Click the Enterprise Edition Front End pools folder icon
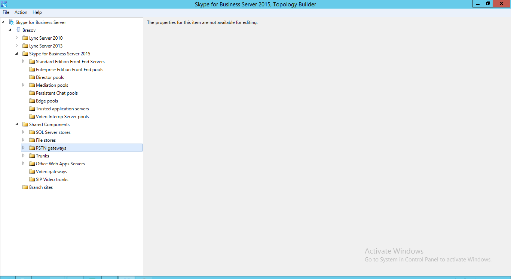 coord(32,70)
